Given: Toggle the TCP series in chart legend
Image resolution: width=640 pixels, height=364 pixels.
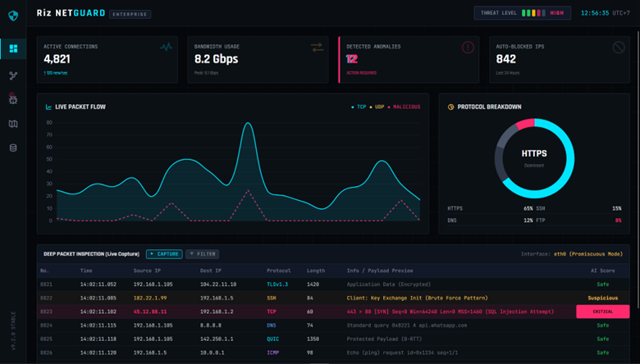Looking at the screenshot, I should coord(358,107).
